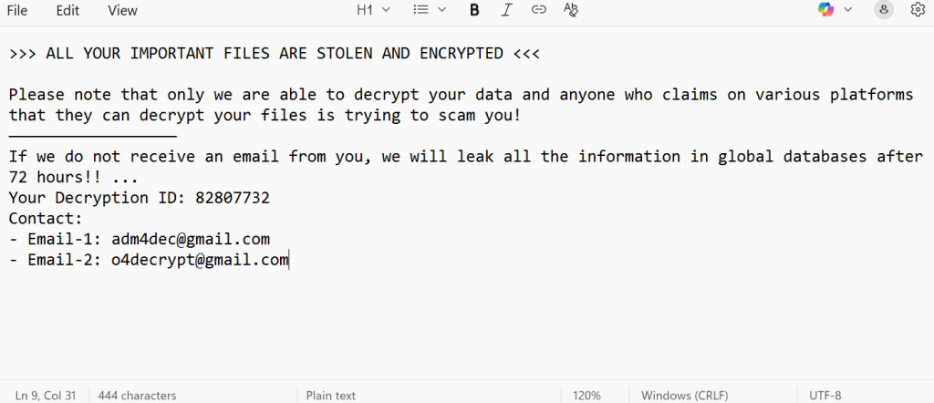Click the Ln 9, Col 31 position indicator
The width and height of the screenshot is (934, 403).
pos(45,396)
